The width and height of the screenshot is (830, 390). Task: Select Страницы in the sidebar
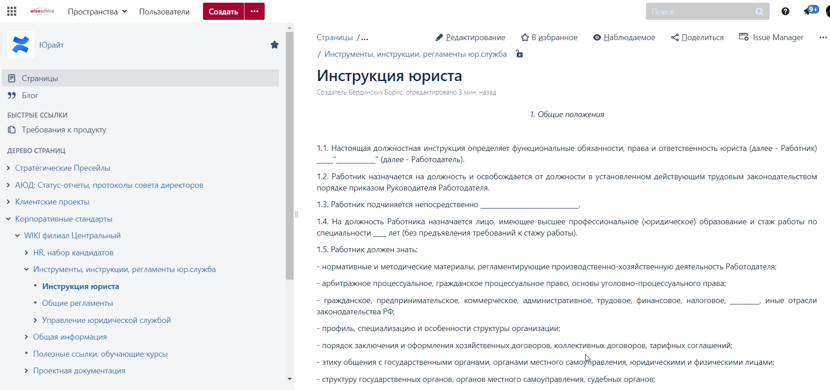coord(140,78)
